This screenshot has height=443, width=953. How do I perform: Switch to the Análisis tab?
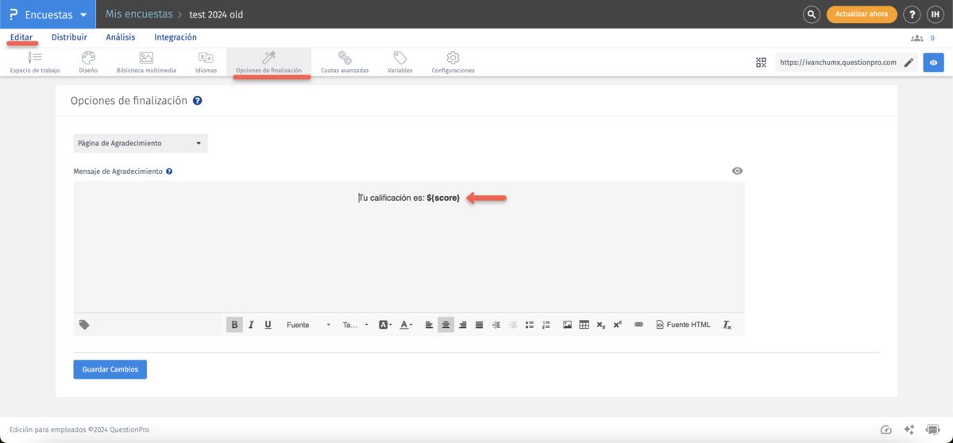[121, 37]
